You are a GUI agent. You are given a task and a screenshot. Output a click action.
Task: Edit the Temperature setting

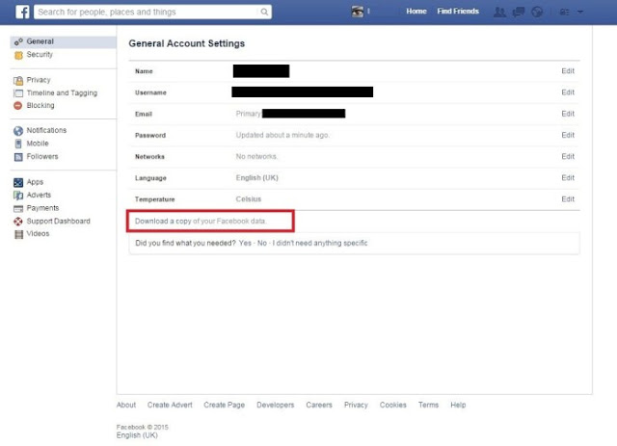coord(568,199)
